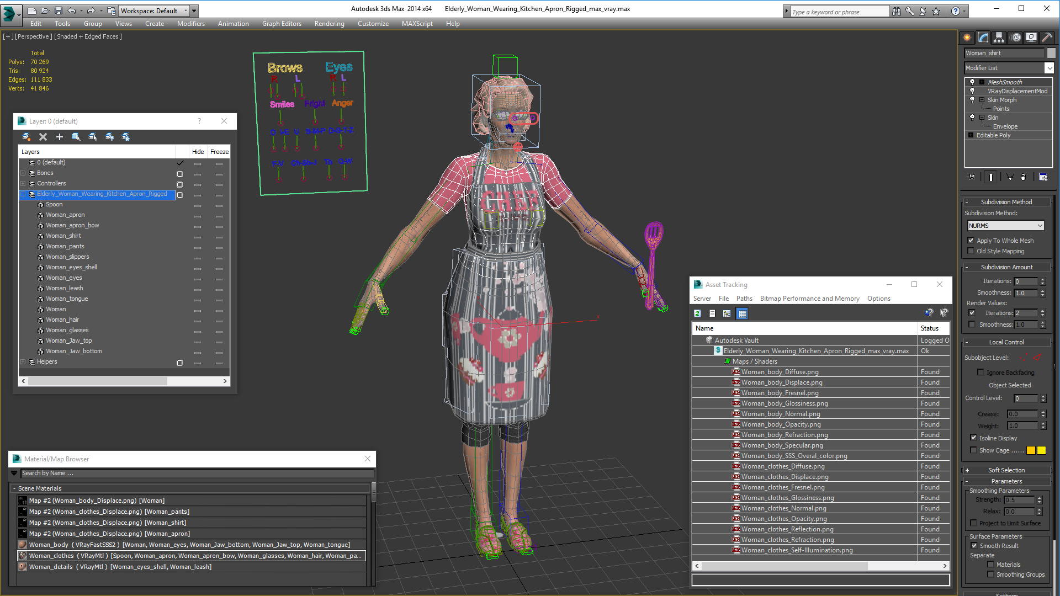Viewport: 1060px width, 596px height.
Task: Expand the Soft Selection rollout
Action: tap(1006, 470)
